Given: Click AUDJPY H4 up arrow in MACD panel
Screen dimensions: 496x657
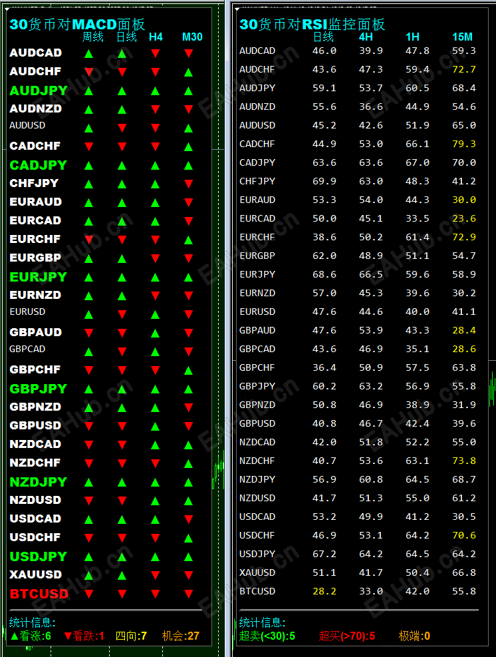Looking at the screenshot, I should click(x=156, y=91).
